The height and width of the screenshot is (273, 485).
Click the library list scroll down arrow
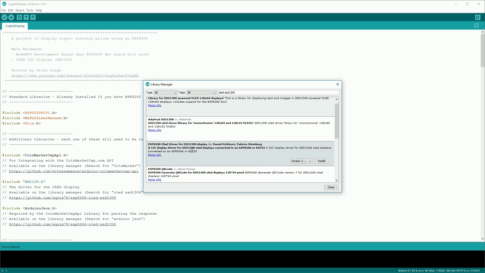click(336, 180)
